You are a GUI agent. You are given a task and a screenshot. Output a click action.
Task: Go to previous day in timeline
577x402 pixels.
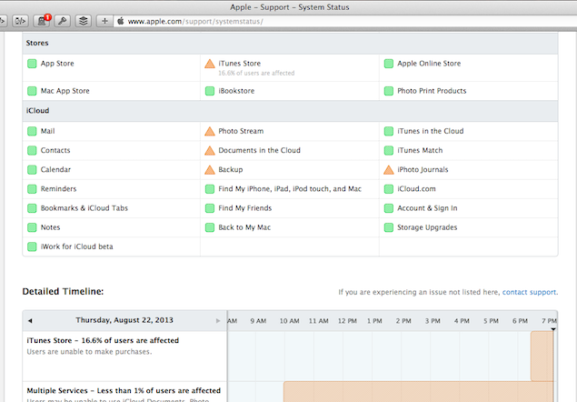click(30, 320)
